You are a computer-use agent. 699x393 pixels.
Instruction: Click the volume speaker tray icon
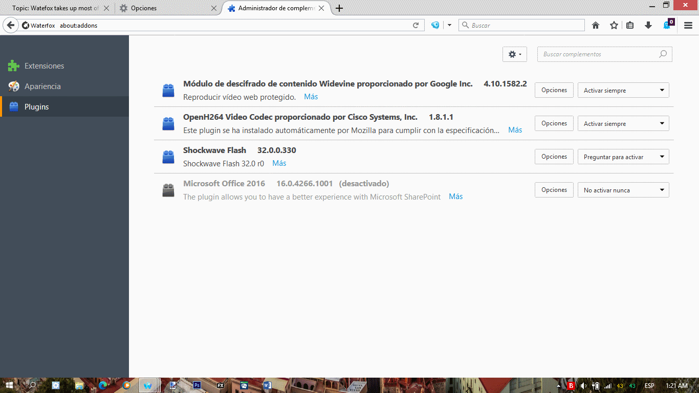584,385
